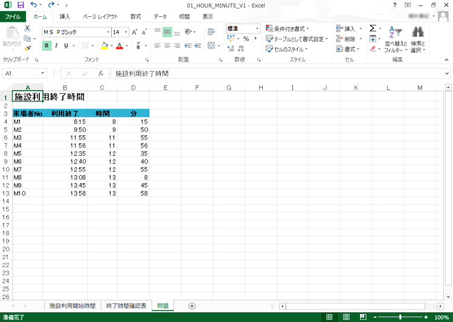Decrease decimal places
The width and height of the screenshot is (453, 322).
click(x=241, y=48)
